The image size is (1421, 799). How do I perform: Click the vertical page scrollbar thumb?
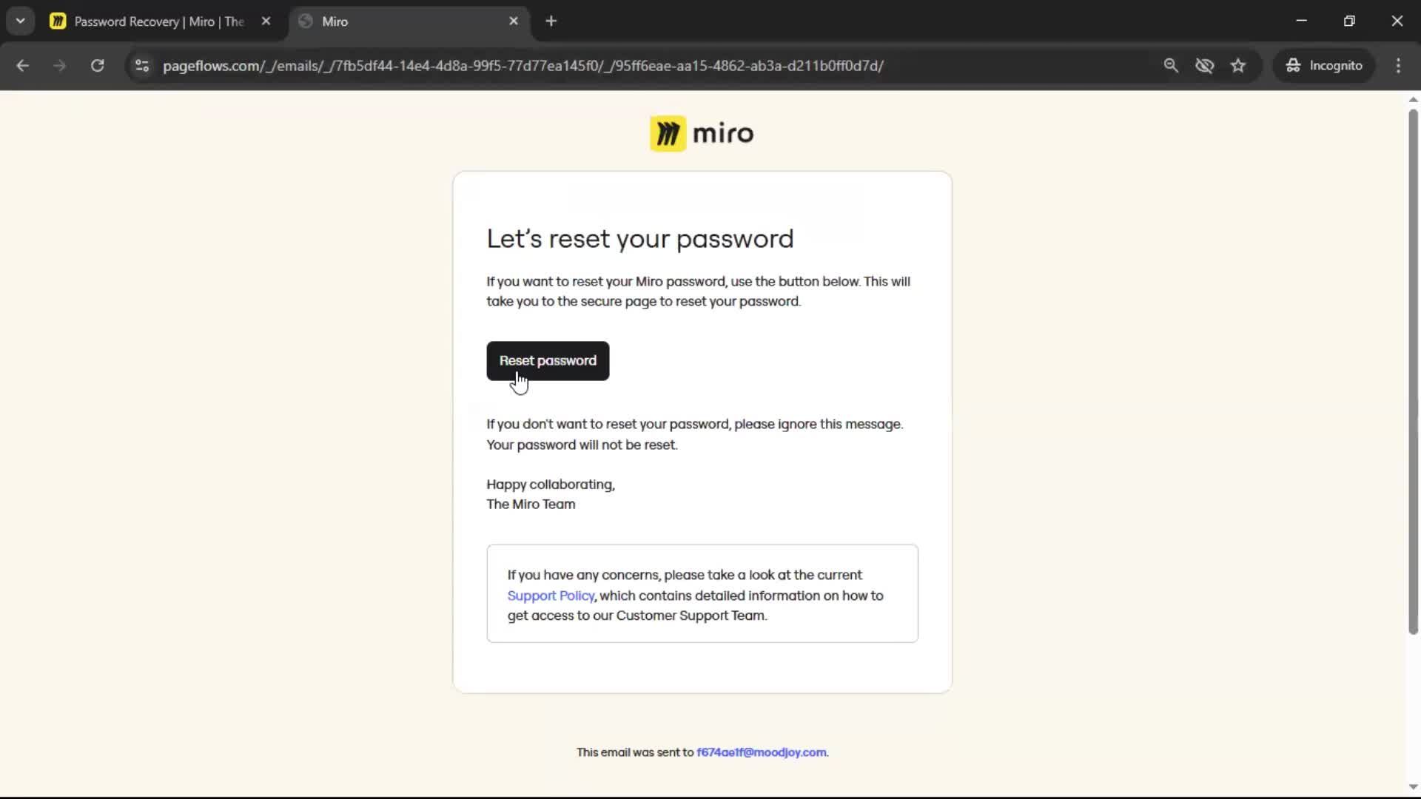click(1413, 371)
